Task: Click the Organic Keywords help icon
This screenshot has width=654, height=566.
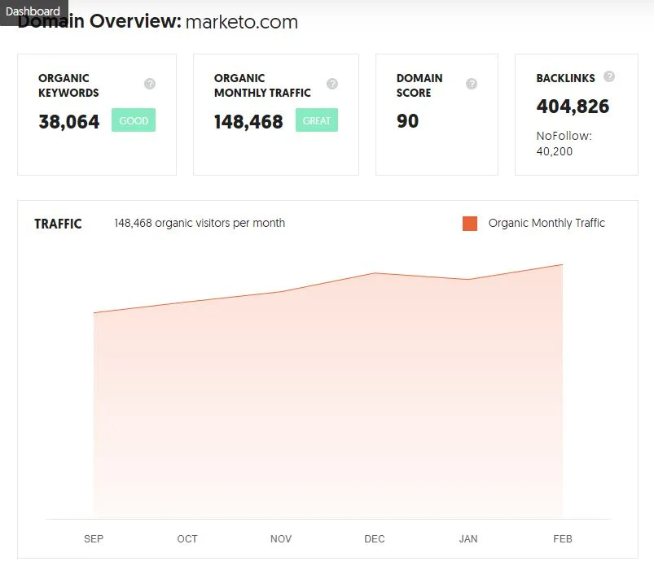Action: pos(150,84)
